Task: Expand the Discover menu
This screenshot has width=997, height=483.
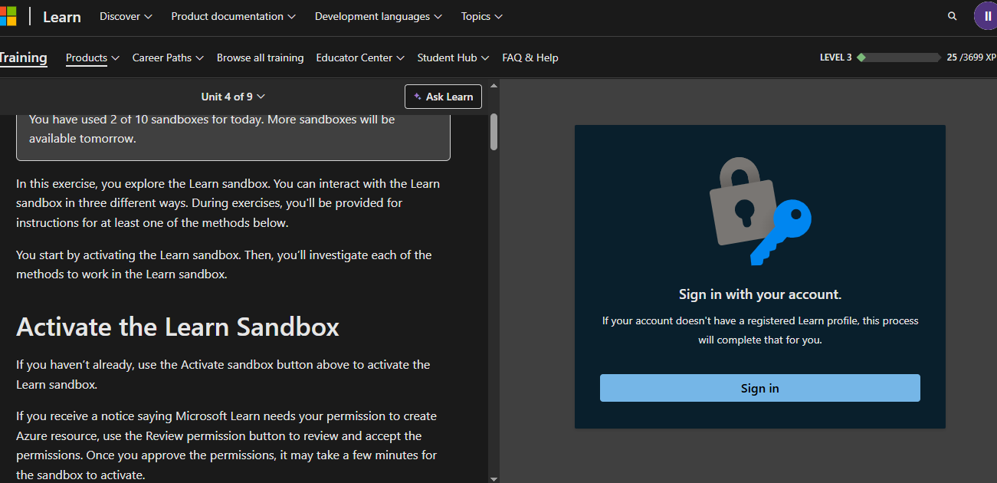Action: pyautogui.click(x=126, y=16)
